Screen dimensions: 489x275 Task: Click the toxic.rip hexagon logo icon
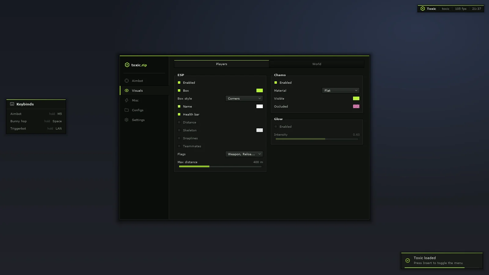[x=127, y=65]
